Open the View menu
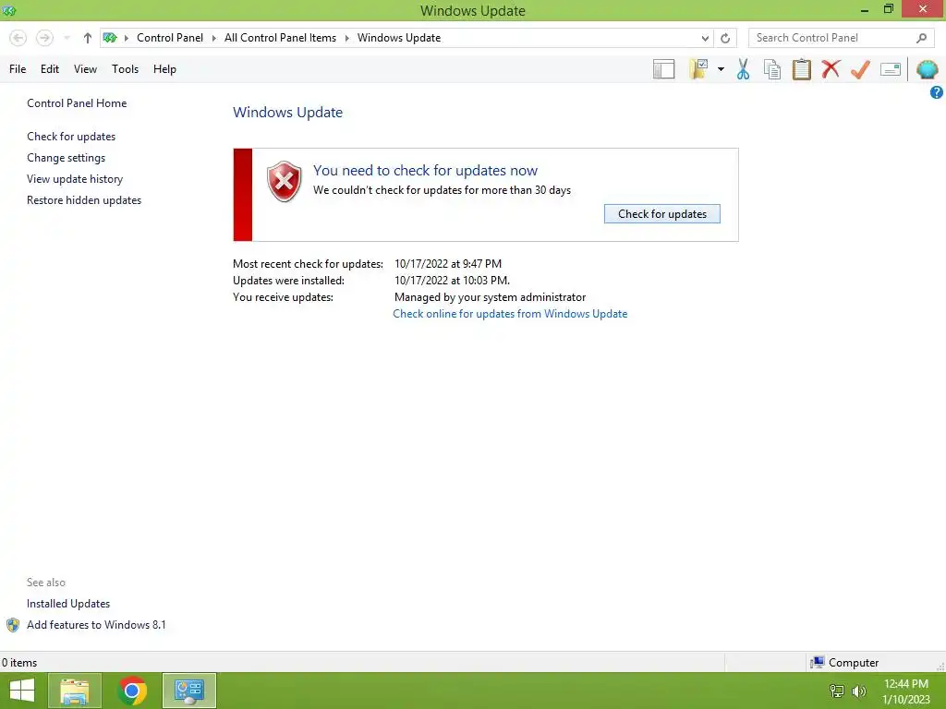946x709 pixels. point(85,69)
